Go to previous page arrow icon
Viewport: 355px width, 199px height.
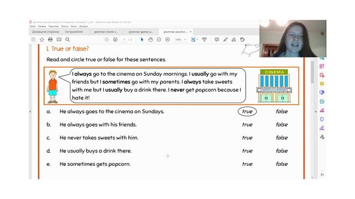(106, 39)
